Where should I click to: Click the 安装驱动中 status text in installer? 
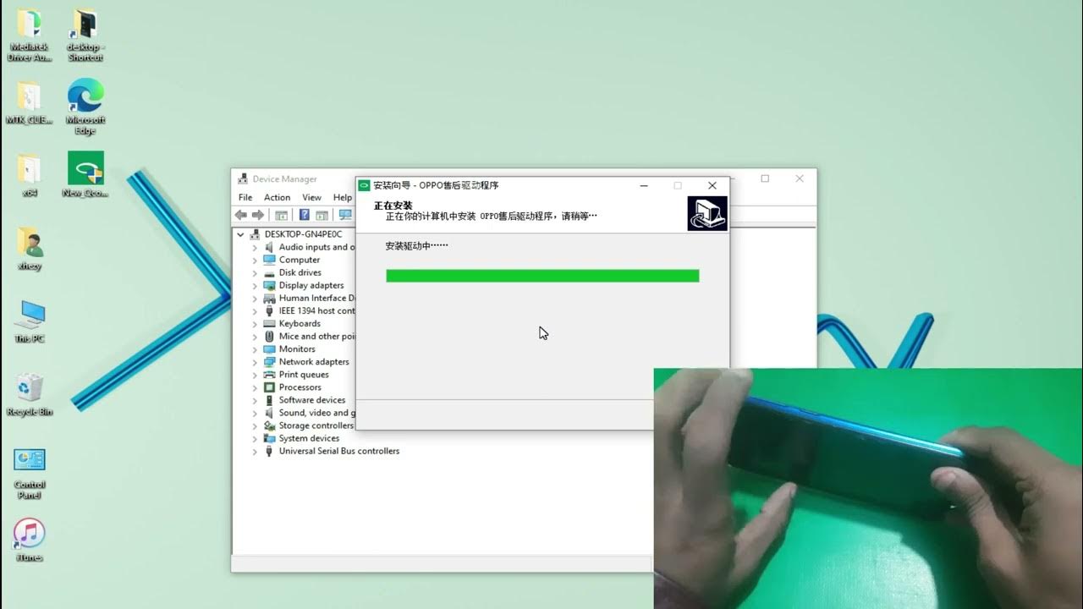tap(416, 245)
